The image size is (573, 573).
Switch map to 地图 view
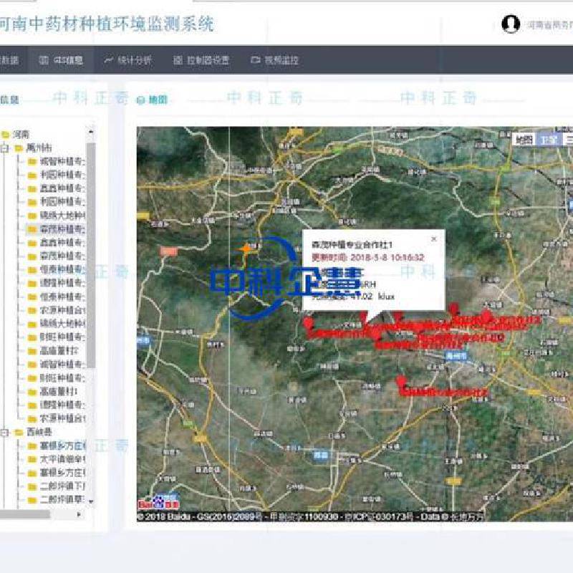(x=525, y=140)
